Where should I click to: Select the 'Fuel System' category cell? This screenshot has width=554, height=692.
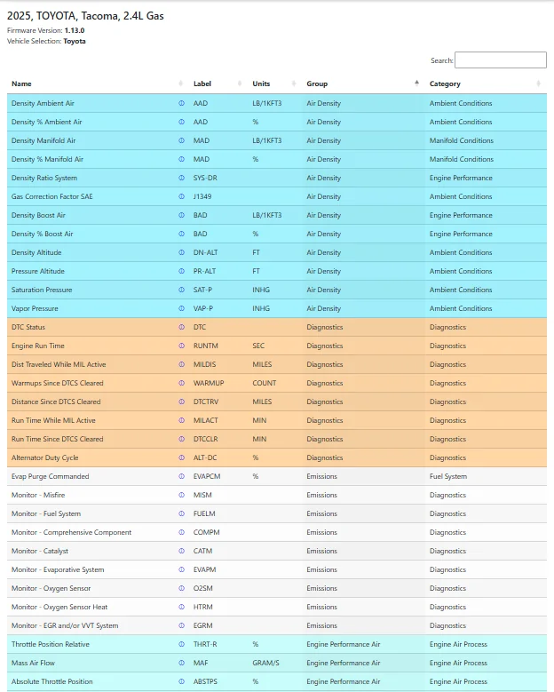486,477
